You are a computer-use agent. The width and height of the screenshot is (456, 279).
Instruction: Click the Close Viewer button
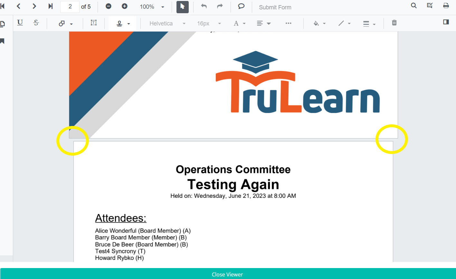tap(227, 274)
